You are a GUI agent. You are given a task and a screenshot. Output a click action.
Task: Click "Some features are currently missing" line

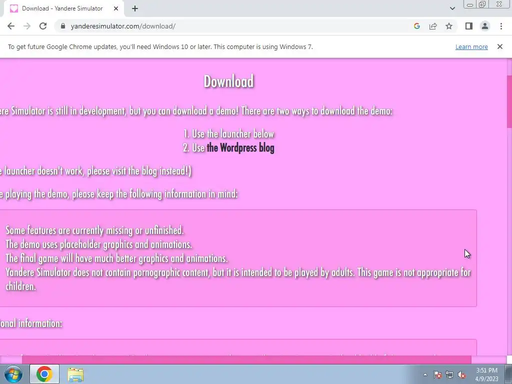94,230
